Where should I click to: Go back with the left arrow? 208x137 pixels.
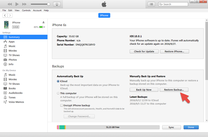click(5, 15)
